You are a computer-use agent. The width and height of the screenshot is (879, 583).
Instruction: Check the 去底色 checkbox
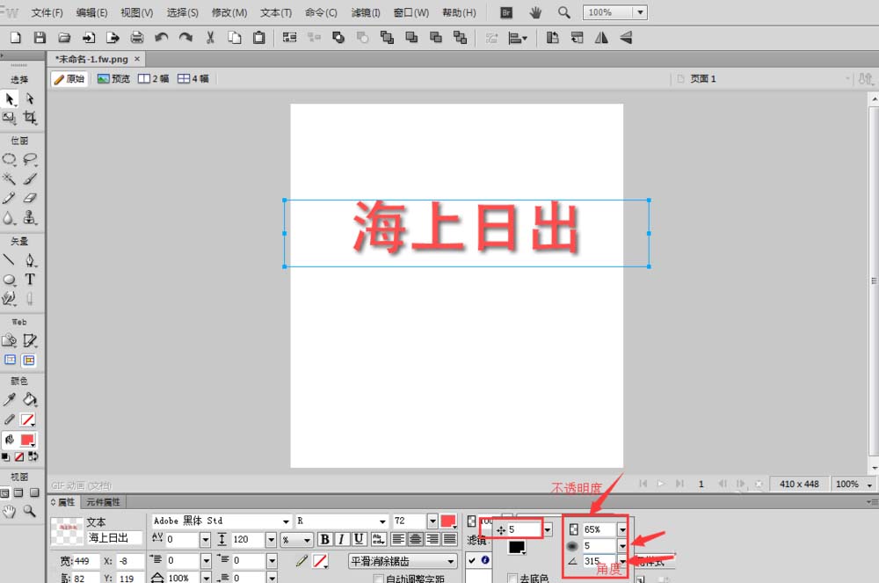tap(512, 577)
